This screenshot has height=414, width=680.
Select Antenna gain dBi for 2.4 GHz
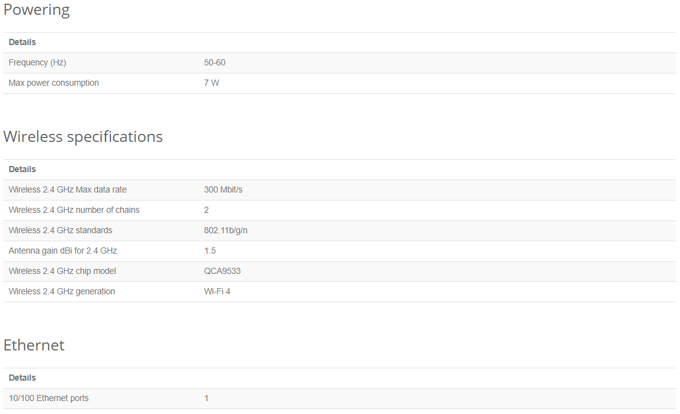coord(63,251)
